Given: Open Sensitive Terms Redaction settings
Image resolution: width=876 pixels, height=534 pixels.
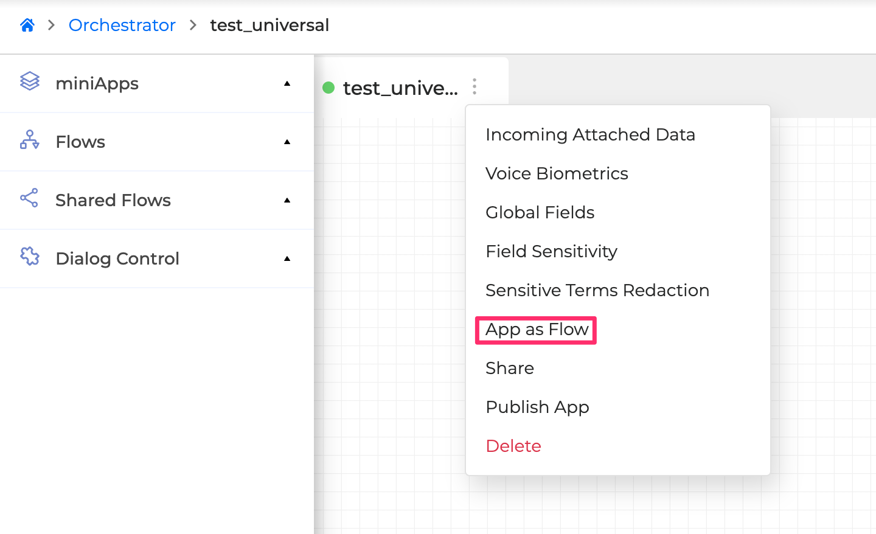Looking at the screenshot, I should 597,290.
